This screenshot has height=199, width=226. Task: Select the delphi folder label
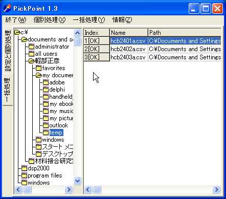(x=57, y=90)
